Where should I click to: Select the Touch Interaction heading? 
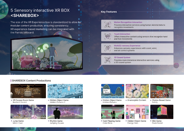[122, 34]
